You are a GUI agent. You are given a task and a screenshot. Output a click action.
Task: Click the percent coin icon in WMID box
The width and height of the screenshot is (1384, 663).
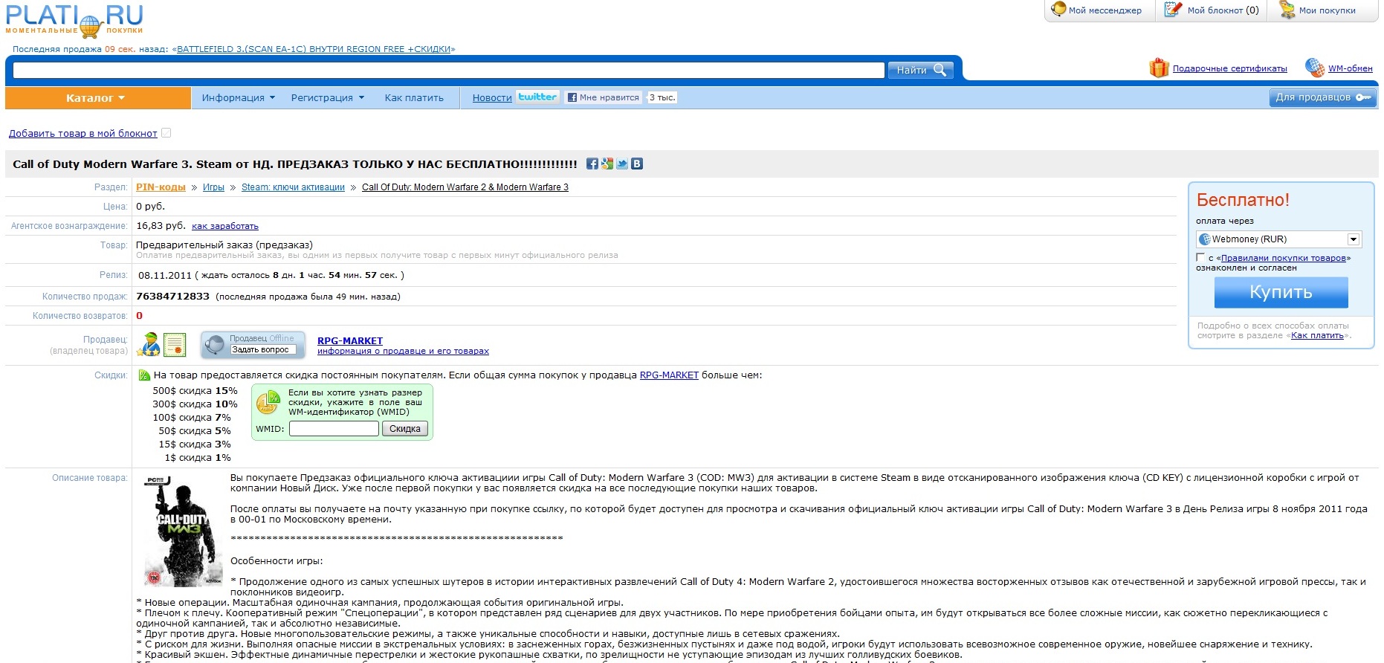click(268, 402)
